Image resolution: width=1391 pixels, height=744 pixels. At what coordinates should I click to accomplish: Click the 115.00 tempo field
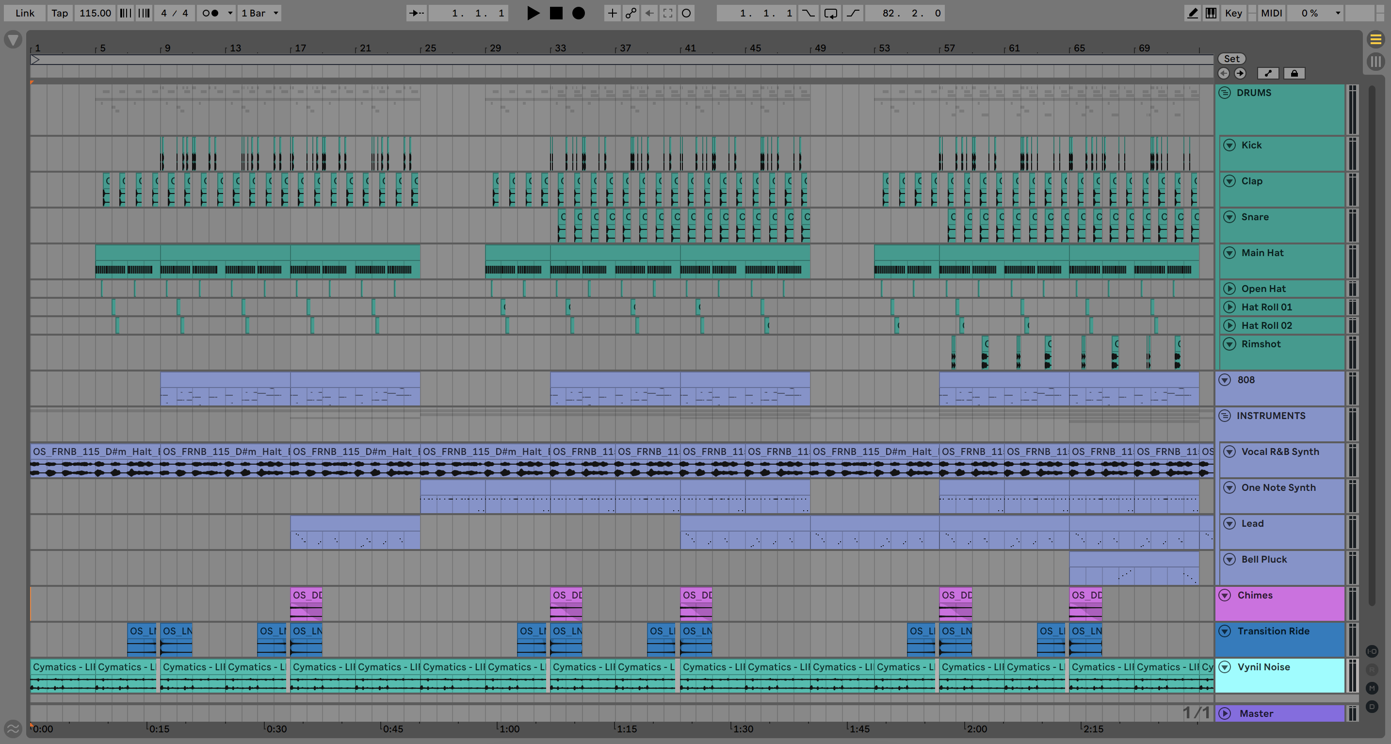click(x=95, y=13)
